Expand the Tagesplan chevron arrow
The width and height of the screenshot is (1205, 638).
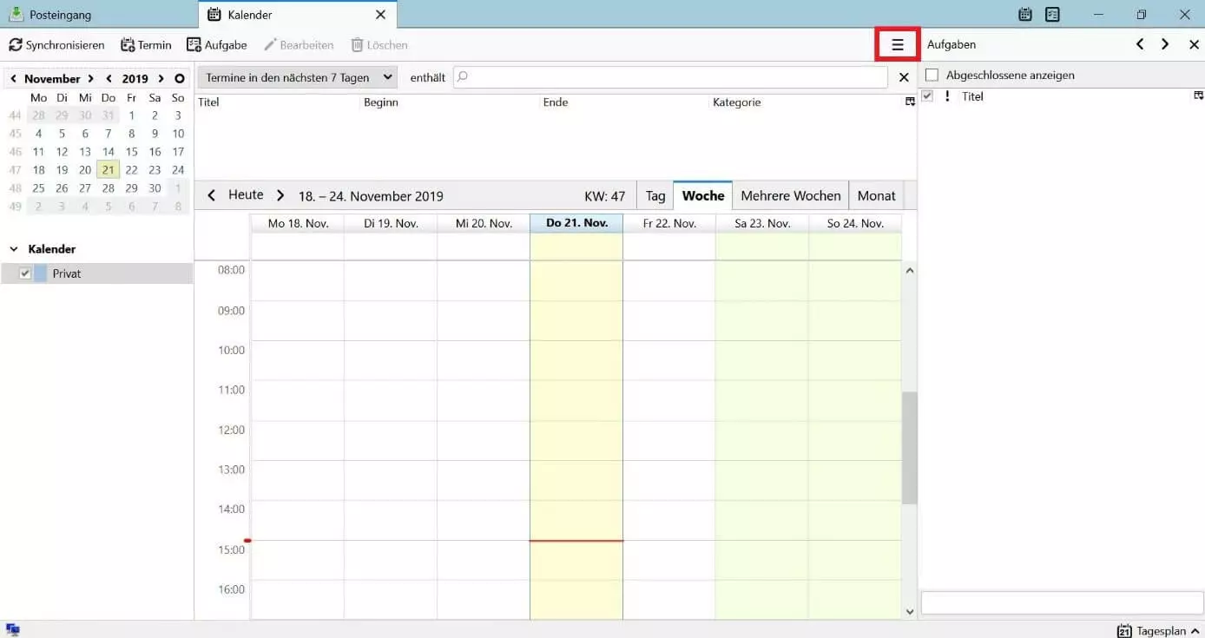click(1195, 631)
